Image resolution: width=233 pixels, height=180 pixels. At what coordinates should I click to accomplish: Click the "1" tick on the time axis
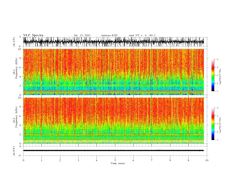coord(42,160)
